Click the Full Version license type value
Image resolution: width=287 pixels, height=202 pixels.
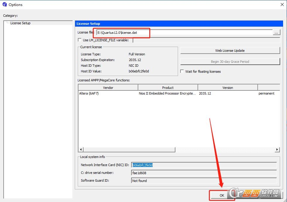pos(137,54)
